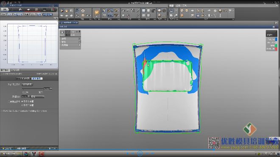The image size is (280, 157).
Task: Click the blue swatch in the legend
Action: [276, 39]
